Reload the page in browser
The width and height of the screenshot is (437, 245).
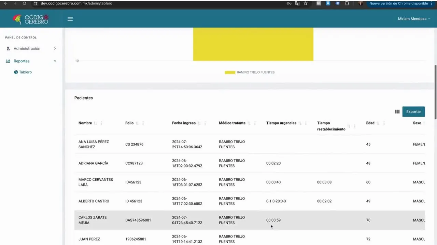[x=24, y=3]
